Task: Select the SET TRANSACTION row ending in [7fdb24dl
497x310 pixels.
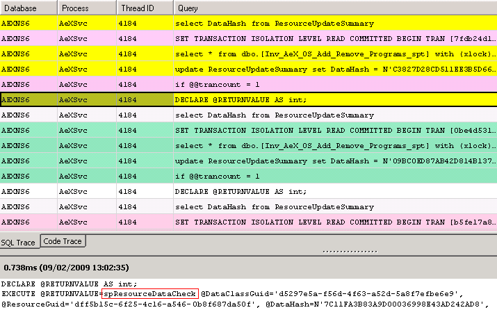Action: click(x=334, y=38)
